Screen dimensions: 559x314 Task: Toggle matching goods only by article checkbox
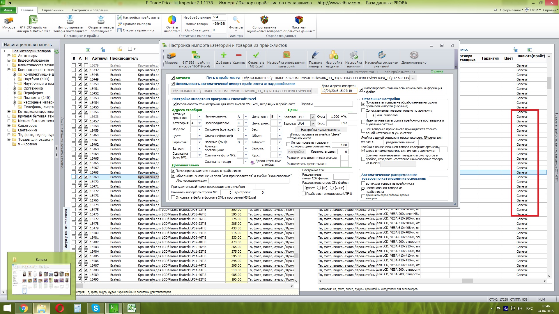click(363, 110)
